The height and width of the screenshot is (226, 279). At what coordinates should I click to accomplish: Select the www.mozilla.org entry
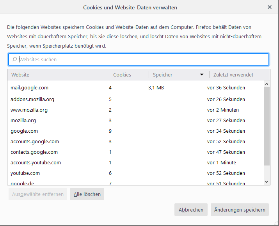pyautogui.click(x=29, y=110)
